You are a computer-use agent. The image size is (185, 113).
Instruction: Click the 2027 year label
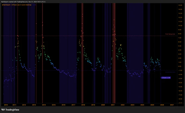tap(172, 105)
